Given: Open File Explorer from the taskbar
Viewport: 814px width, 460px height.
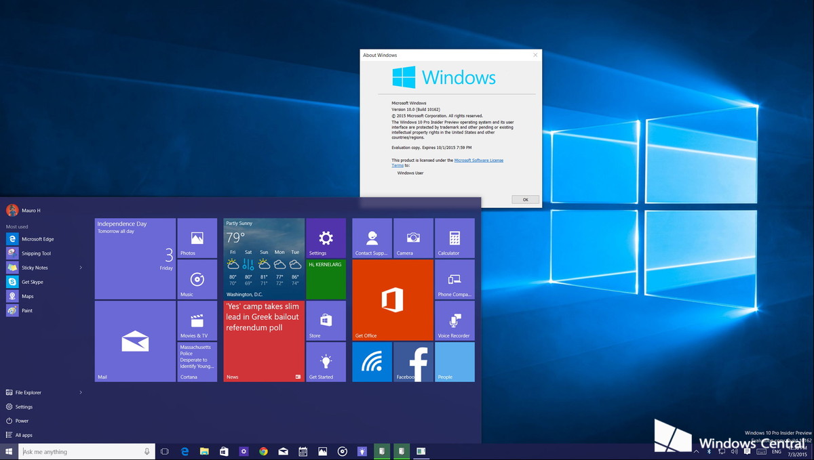Looking at the screenshot, I should pos(204,451).
